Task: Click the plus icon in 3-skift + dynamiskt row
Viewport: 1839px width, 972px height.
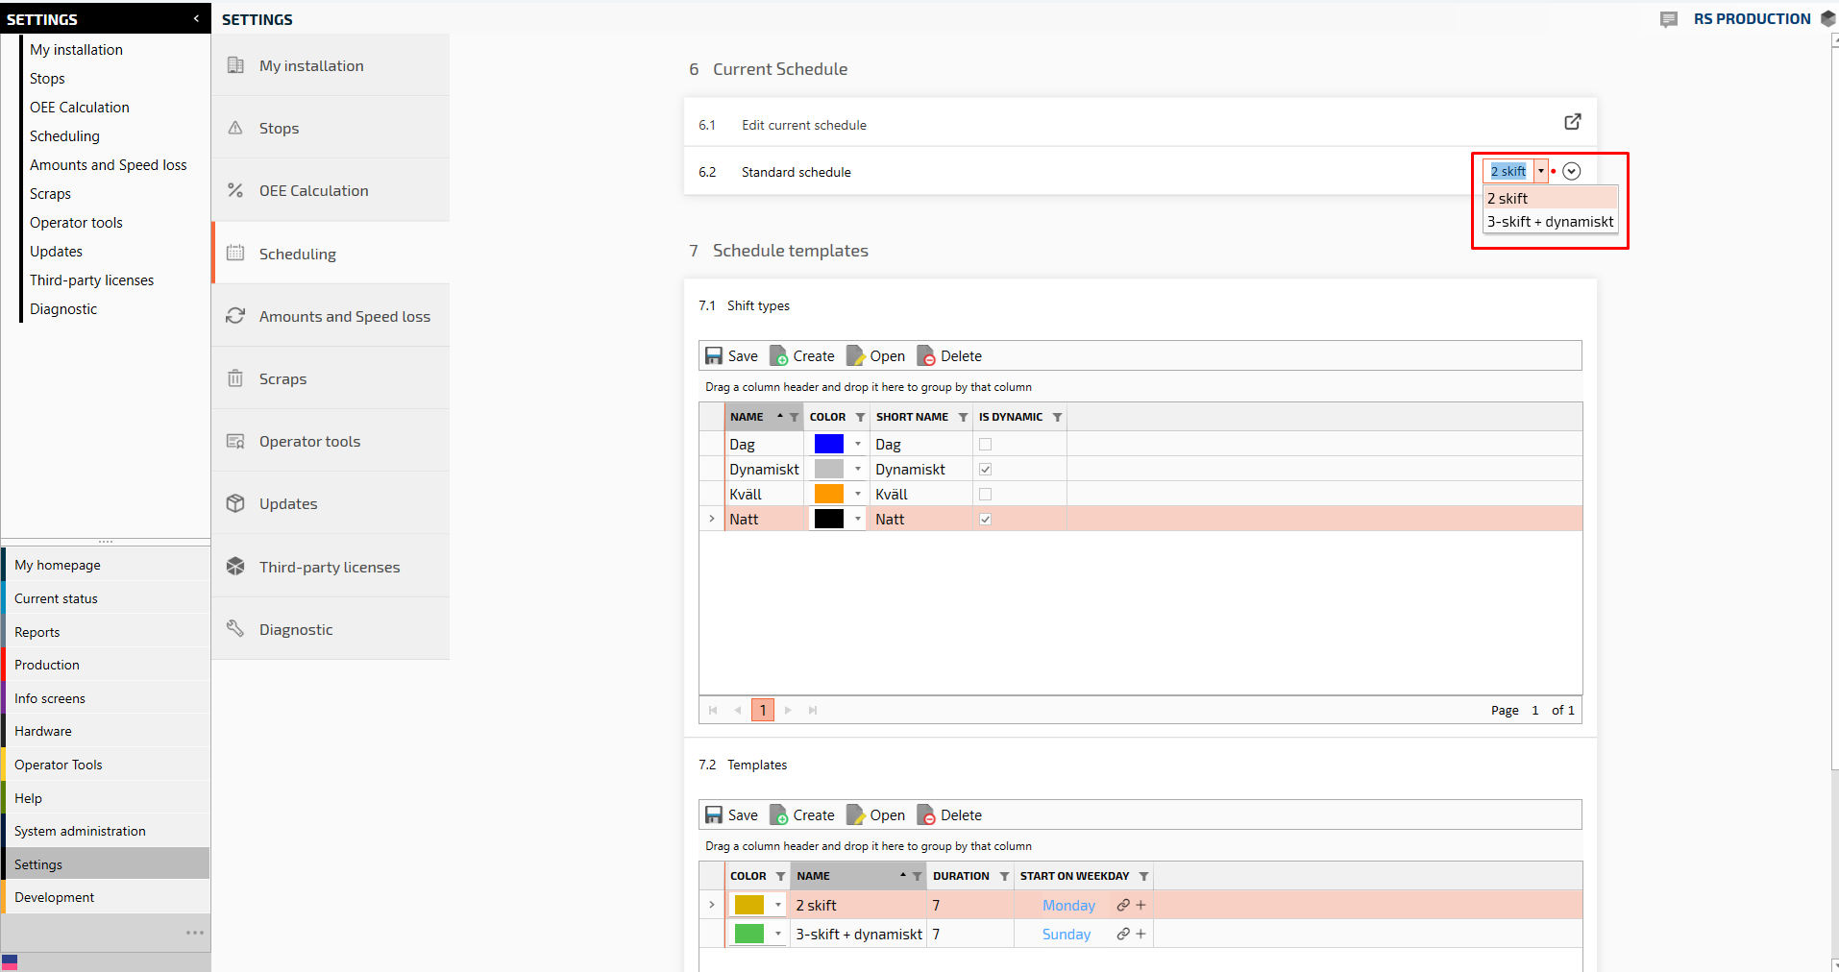Action: [1140, 934]
